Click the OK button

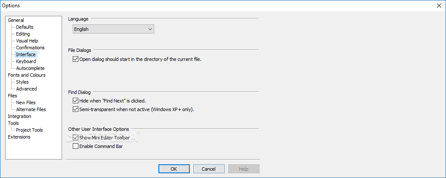point(174,169)
